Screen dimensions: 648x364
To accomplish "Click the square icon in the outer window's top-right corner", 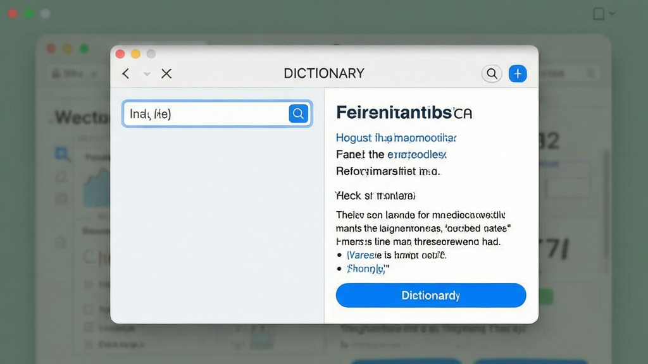I will 599,14.
